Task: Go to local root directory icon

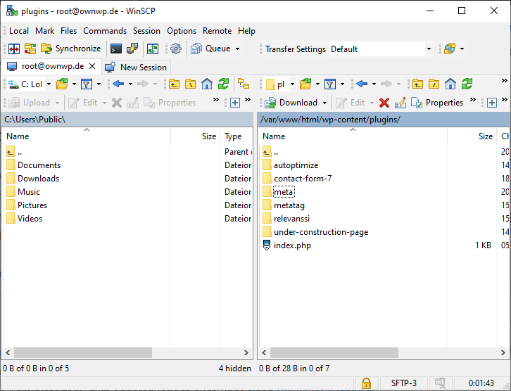Action: coord(190,84)
